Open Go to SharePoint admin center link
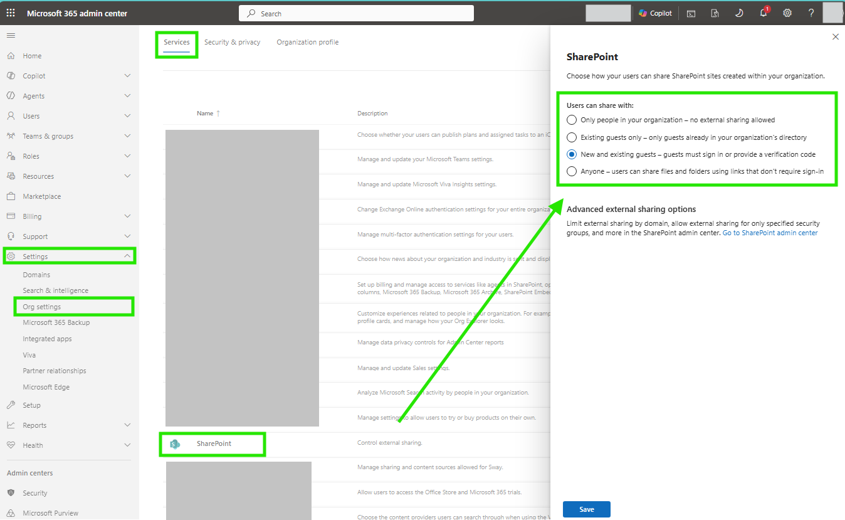 click(770, 233)
